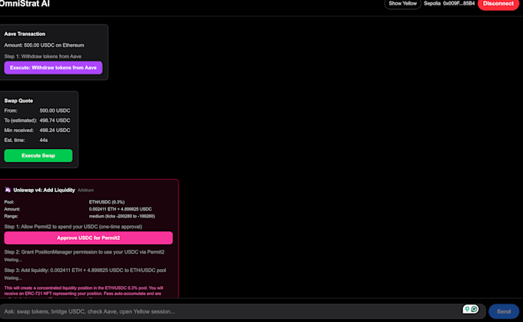Image resolution: width=523 pixels, height=322 pixels.
Task: Click the Arbitrum chain label
Action: [85, 191]
